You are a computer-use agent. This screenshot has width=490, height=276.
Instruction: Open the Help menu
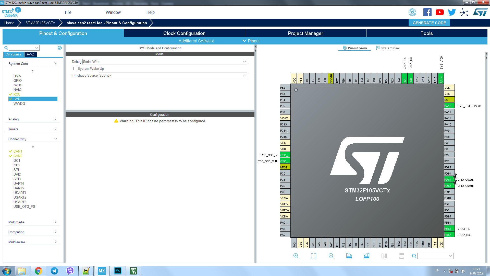(x=150, y=12)
